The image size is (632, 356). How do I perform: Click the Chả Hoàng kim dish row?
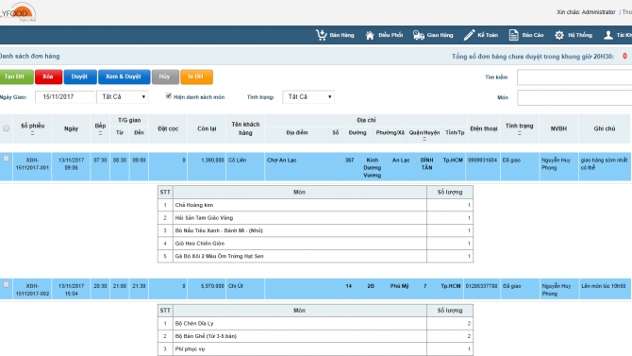point(315,205)
